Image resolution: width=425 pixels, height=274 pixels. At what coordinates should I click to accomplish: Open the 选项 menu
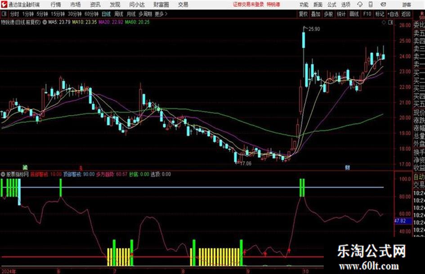click(345, 4)
